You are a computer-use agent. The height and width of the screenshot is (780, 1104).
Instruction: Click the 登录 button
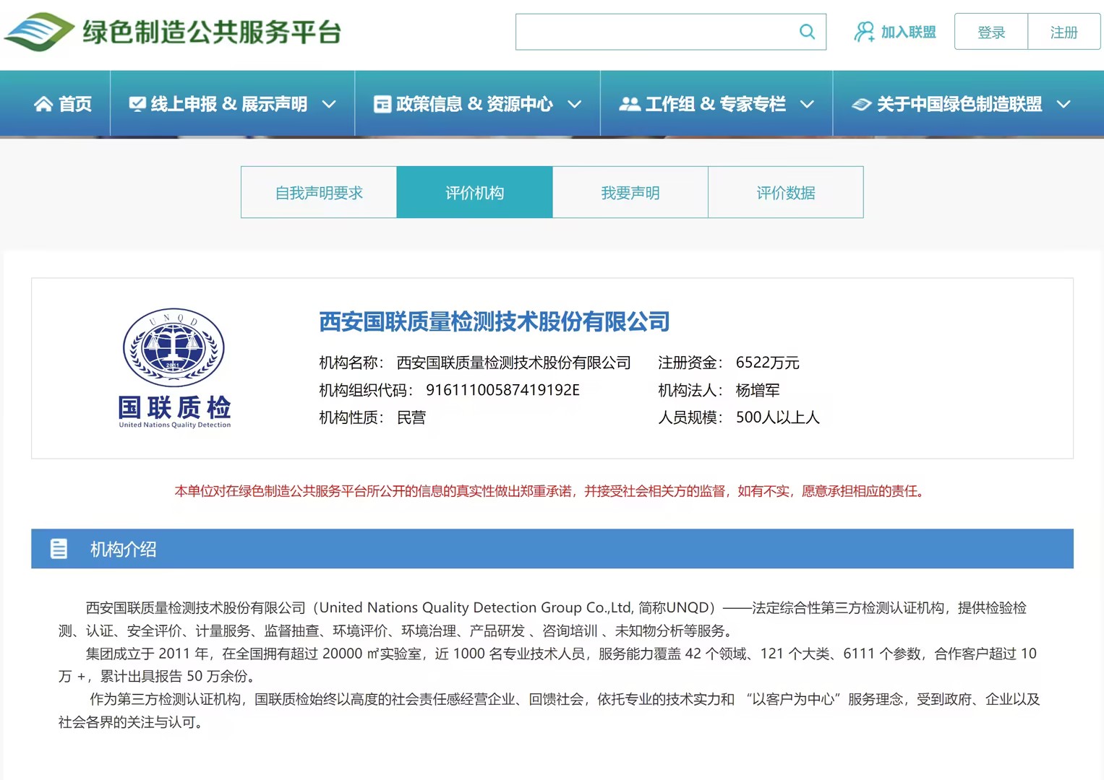point(990,32)
